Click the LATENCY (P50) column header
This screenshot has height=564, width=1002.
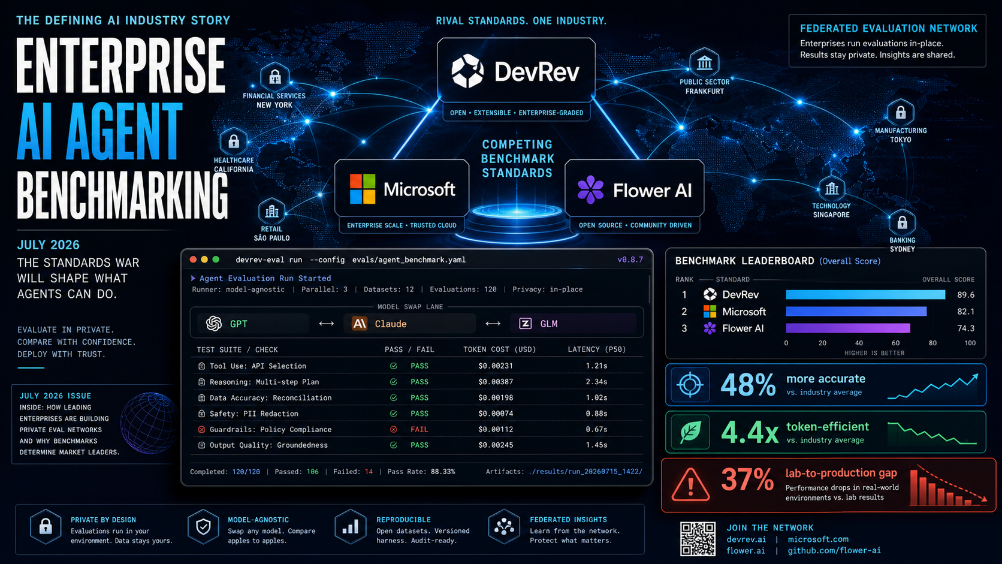(597, 349)
